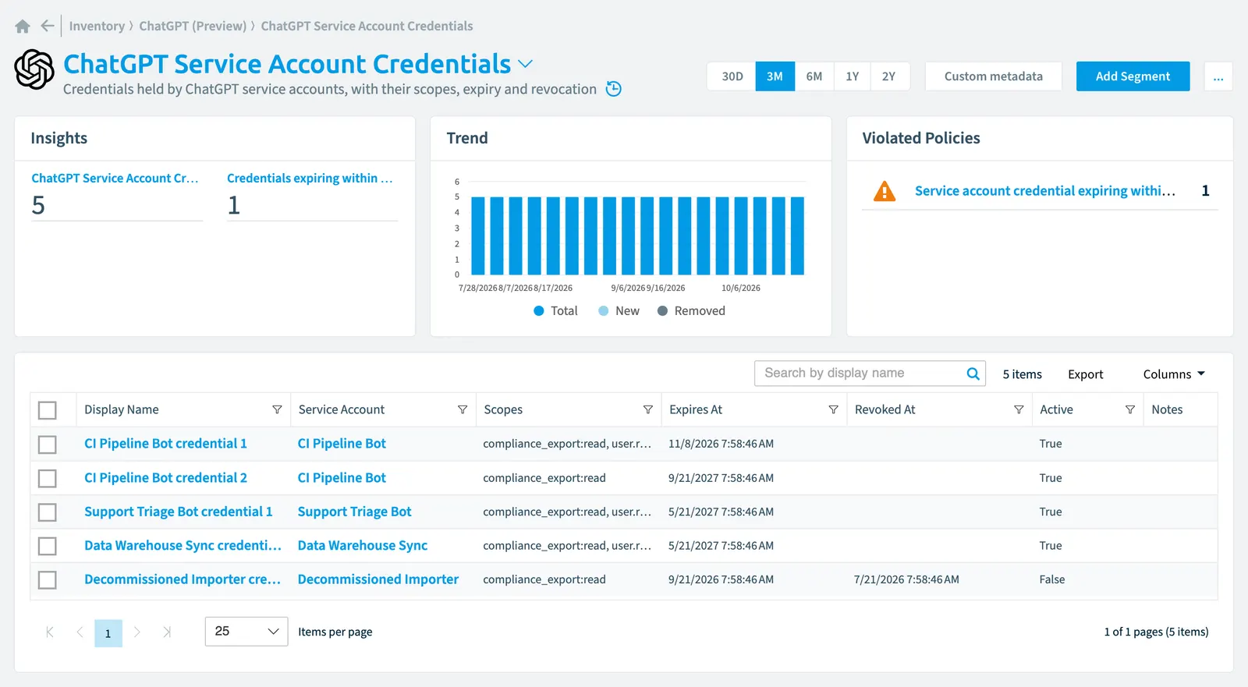The height and width of the screenshot is (687, 1248).
Task: Check the CI Pipeline Bot credential 1 row
Action: click(48, 444)
